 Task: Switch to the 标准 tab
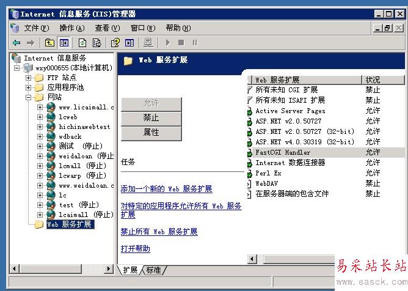pos(154,270)
